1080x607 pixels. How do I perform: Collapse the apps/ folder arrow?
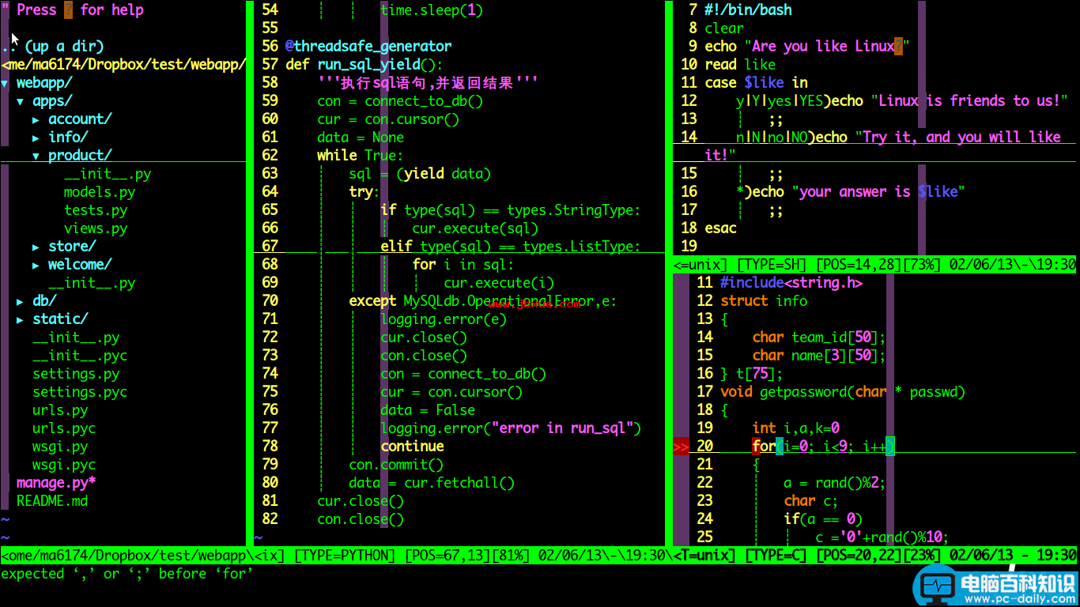21,101
